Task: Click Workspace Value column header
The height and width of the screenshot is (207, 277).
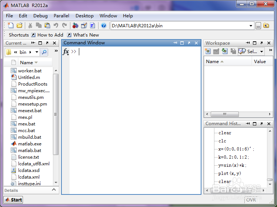Action: click(262, 61)
